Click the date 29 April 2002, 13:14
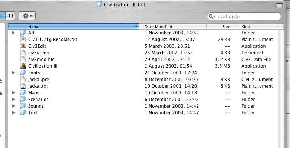This screenshot has width=290, height=148. click(167, 59)
